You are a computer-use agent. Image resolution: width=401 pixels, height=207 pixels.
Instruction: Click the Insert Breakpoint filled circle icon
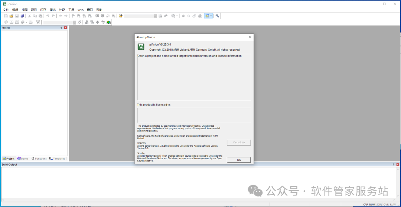pyautogui.click(x=183, y=16)
